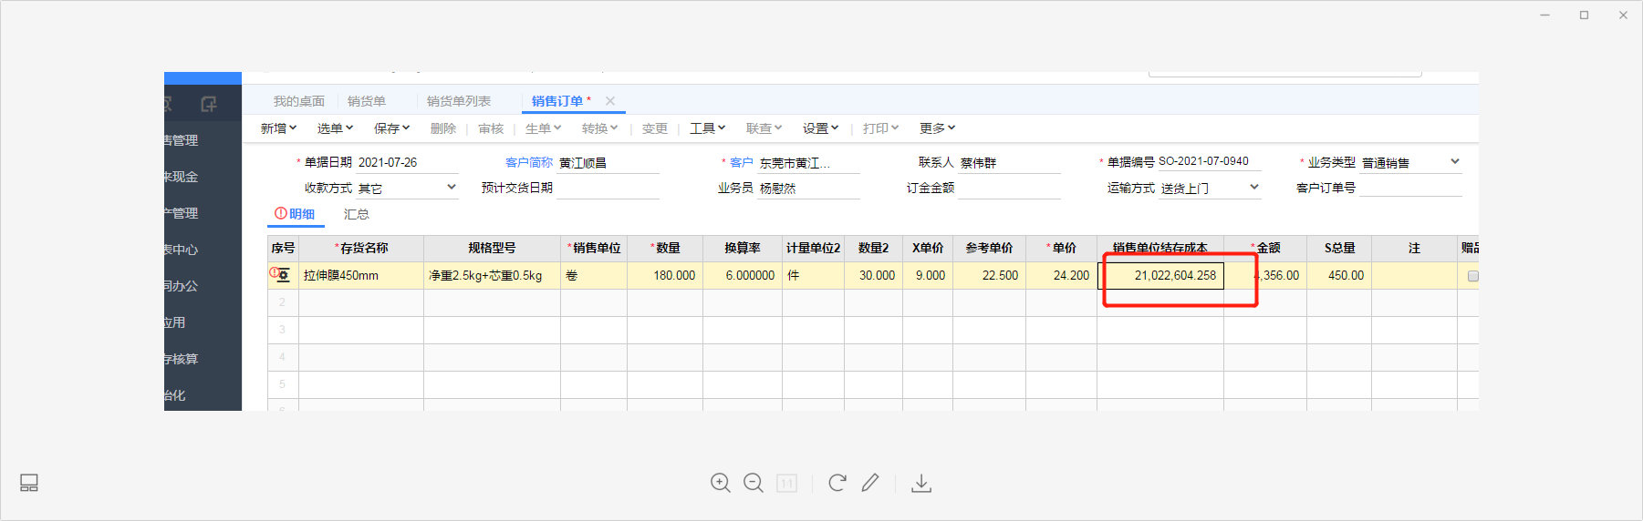This screenshot has width=1643, height=521.
Task: Click the 删除 button
Action: tap(443, 128)
